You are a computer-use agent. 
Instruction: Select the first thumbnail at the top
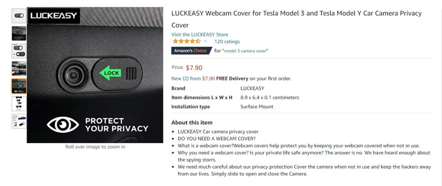pos(19,15)
